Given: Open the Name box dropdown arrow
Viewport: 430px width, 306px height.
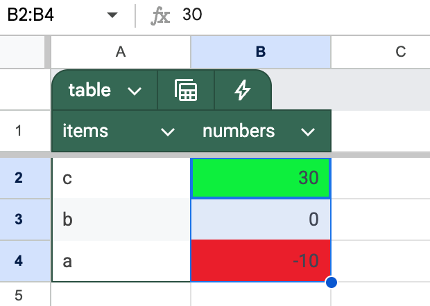Looking at the screenshot, I should pyautogui.click(x=112, y=15).
